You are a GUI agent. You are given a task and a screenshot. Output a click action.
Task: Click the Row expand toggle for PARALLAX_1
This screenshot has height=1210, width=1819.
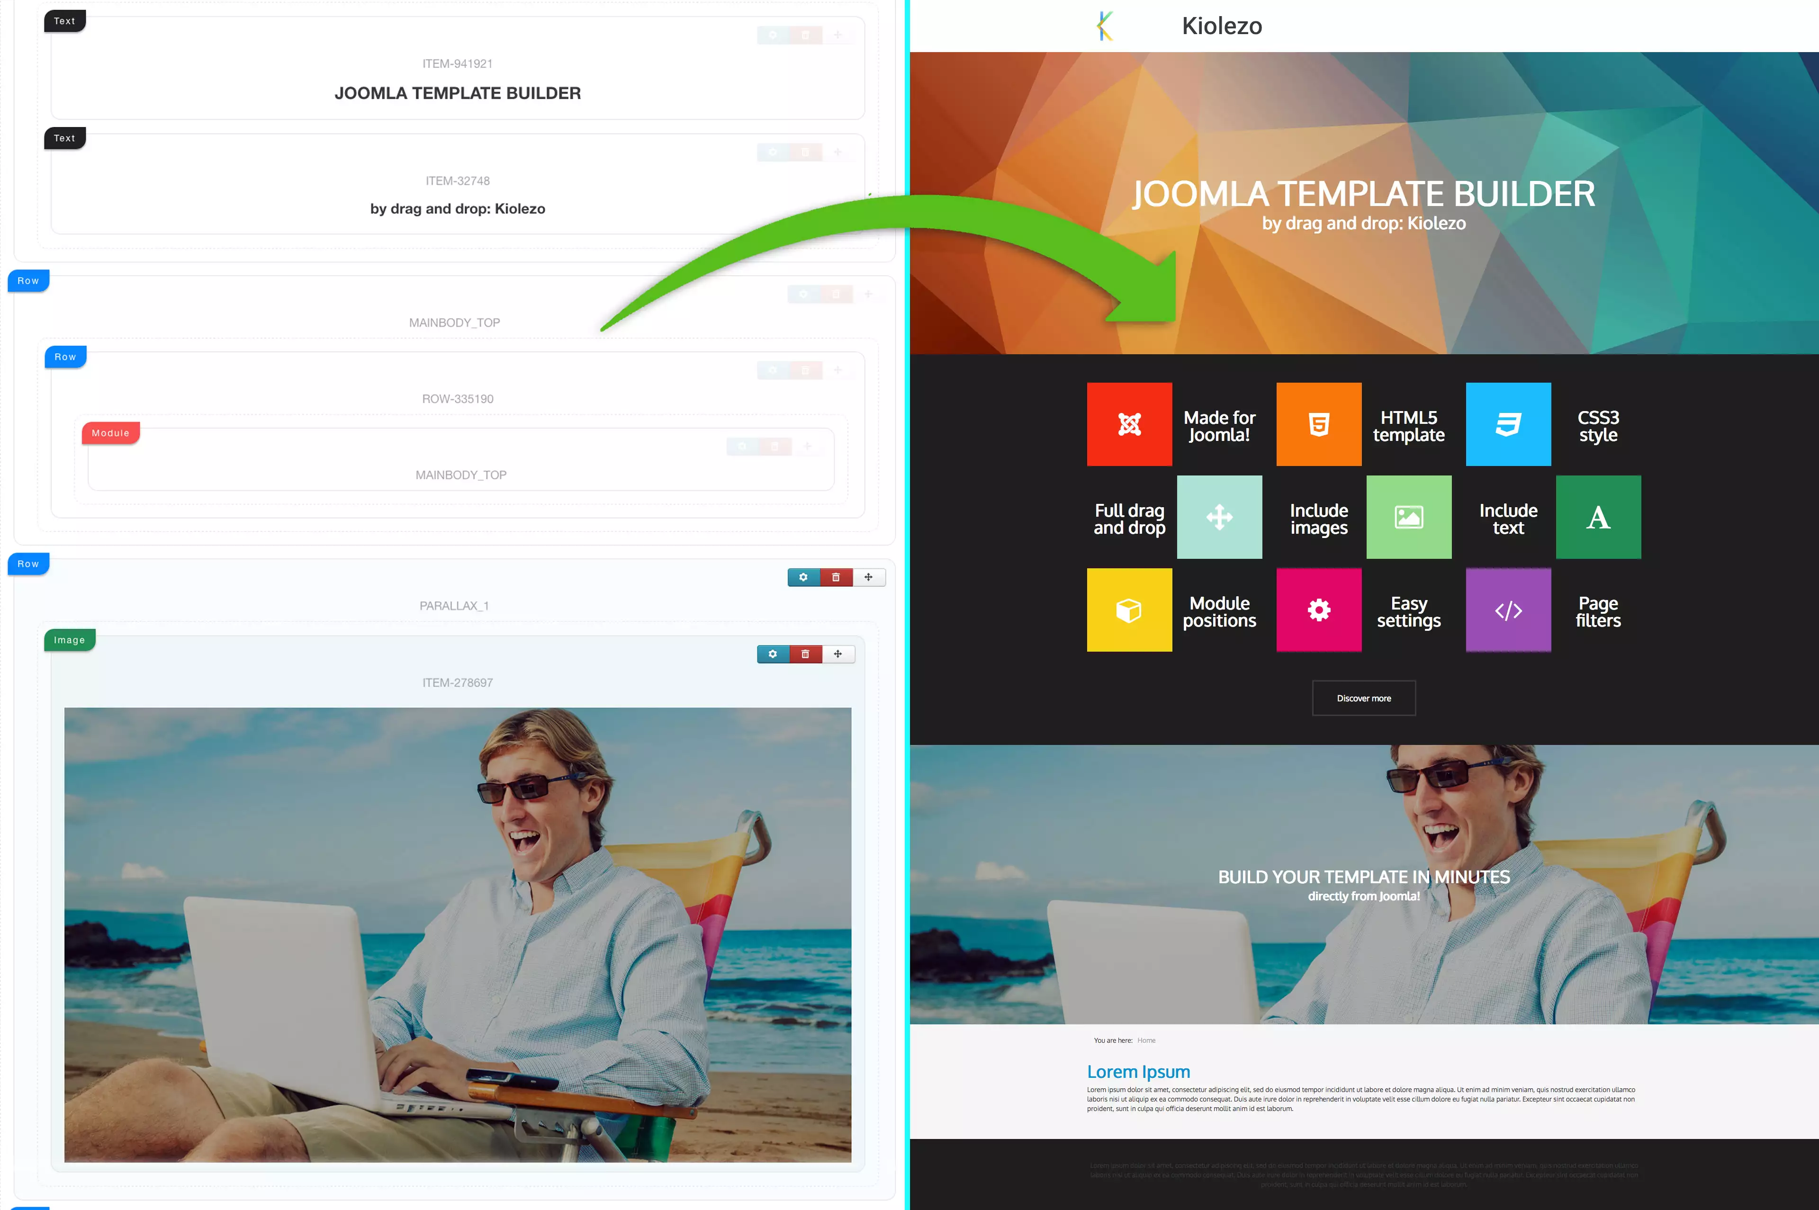coord(30,563)
